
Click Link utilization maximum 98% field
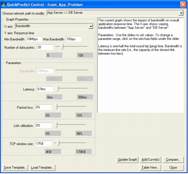click(84, 134)
